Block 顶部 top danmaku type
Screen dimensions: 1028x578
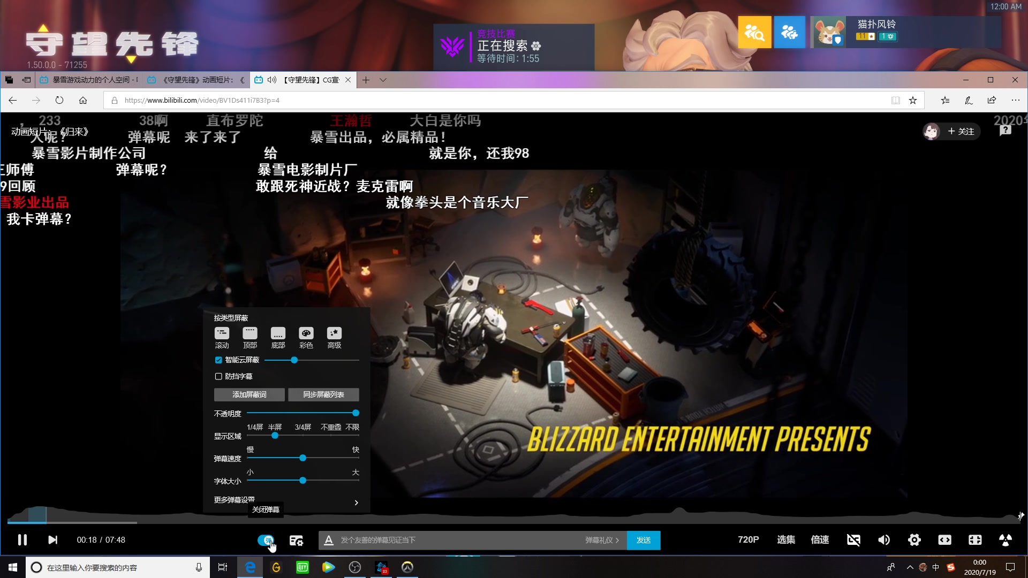pos(250,338)
